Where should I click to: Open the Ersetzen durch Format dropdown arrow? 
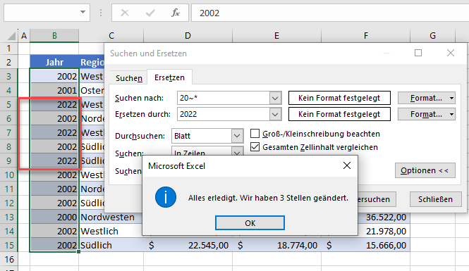(x=451, y=114)
